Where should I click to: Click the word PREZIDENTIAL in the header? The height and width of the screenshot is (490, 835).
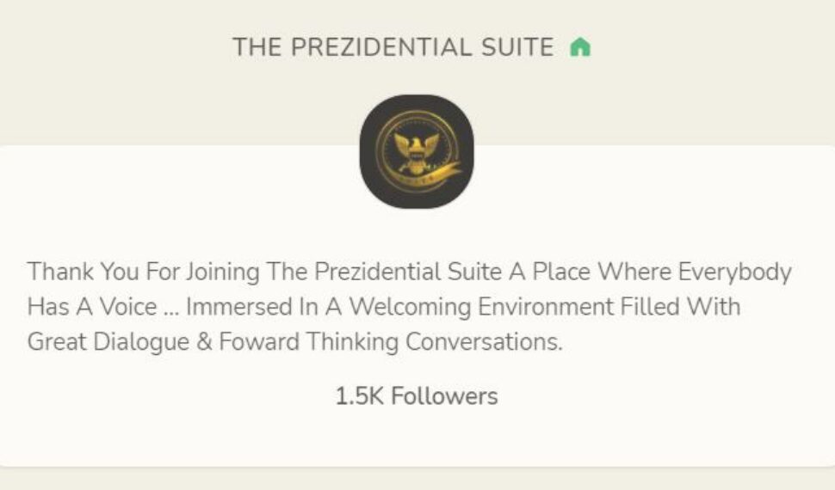[x=379, y=48]
